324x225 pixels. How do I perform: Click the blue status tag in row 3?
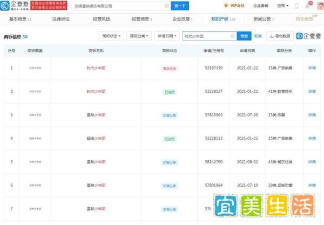170,115
